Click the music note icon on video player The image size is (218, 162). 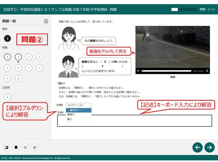pyautogui.click(x=207, y=71)
